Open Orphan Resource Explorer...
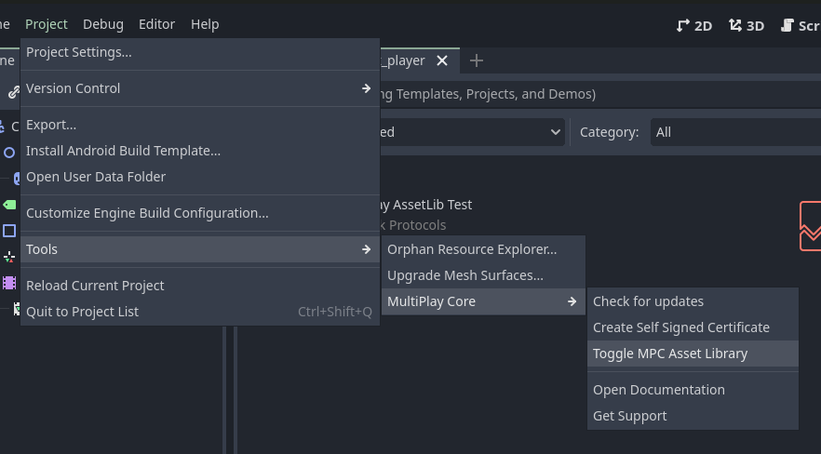The height and width of the screenshot is (454, 821). 483,249
